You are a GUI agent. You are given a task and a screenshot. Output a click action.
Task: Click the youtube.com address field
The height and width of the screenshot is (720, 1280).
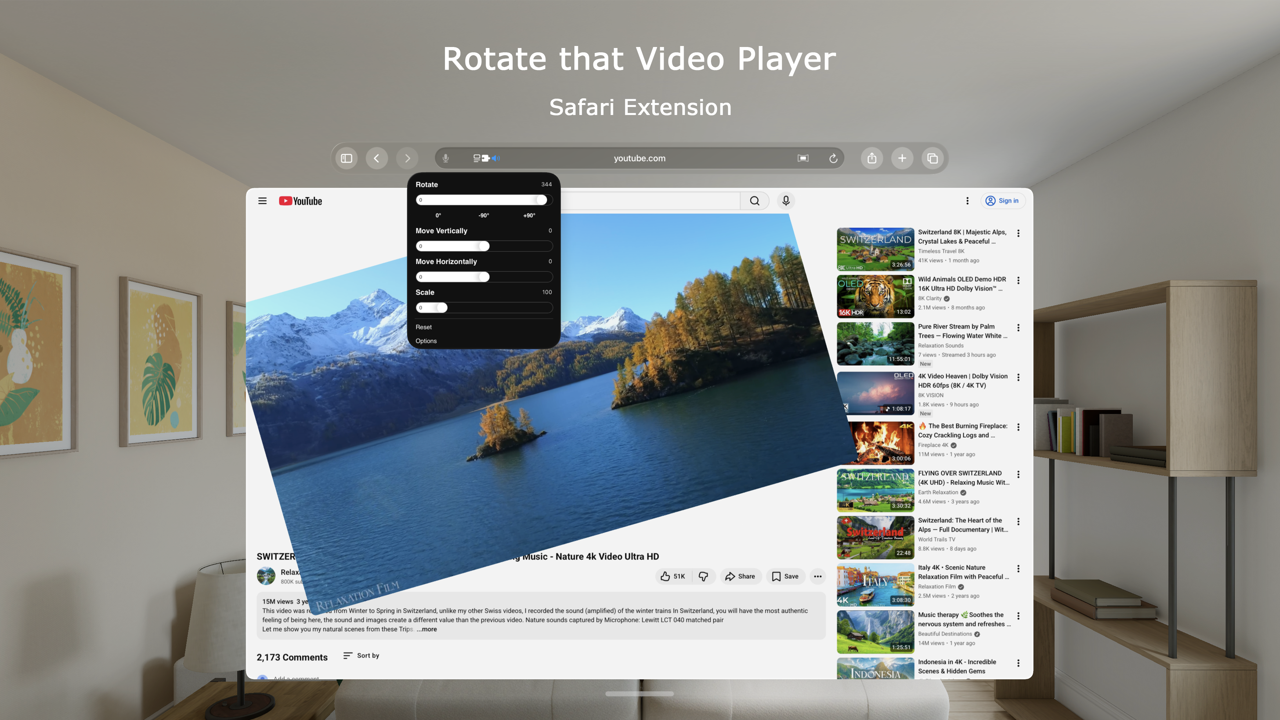(x=640, y=158)
